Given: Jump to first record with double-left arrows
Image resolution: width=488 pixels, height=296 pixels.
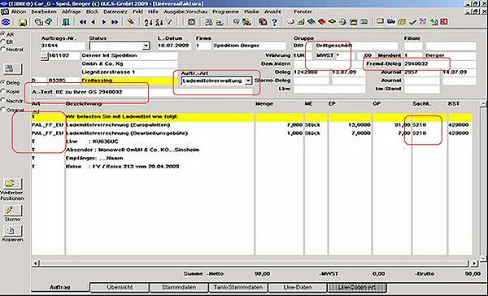Looking at the screenshot, I should (83, 22).
